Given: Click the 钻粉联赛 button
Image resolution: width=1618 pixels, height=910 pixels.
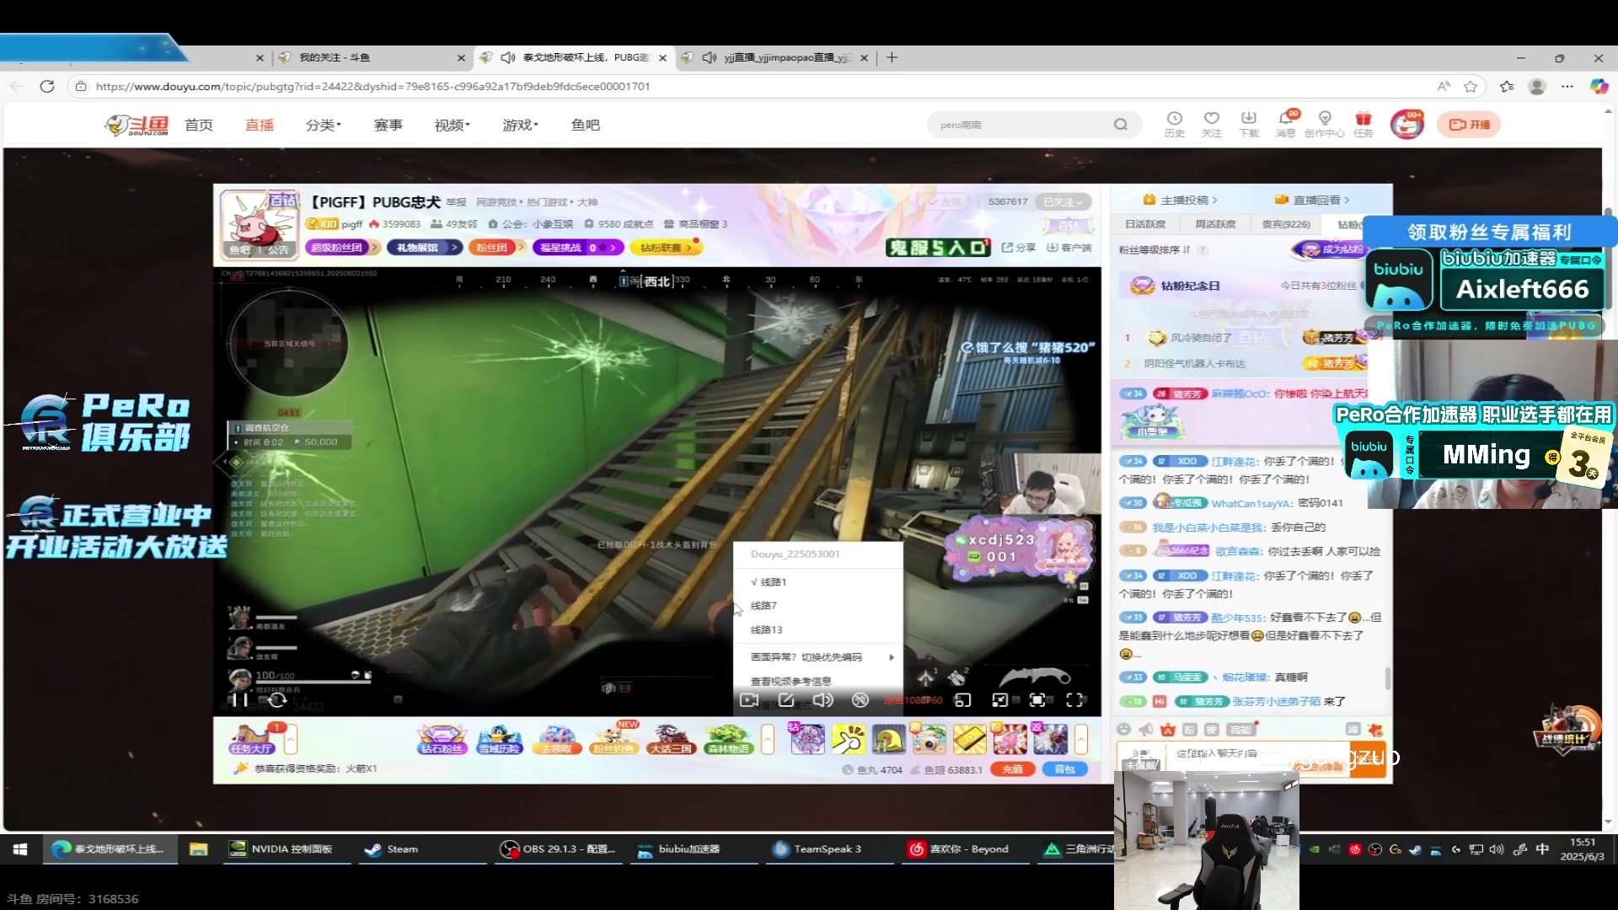Looking at the screenshot, I should 666,248.
